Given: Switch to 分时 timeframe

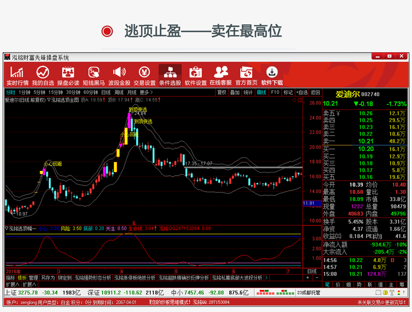Looking at the screenshot, I should click(10, 92).
